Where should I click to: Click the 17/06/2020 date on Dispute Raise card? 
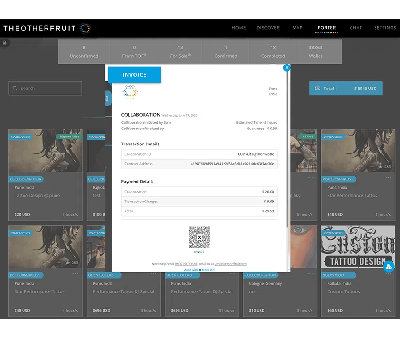tap(20, 137)
